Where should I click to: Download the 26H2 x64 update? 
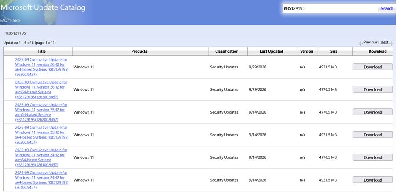point(373,67)
